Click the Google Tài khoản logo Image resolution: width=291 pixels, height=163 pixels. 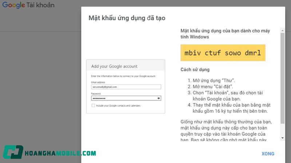point(28,5)
